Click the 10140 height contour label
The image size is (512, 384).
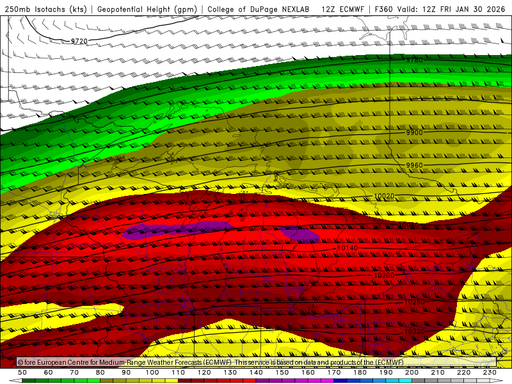click(348, 248)
